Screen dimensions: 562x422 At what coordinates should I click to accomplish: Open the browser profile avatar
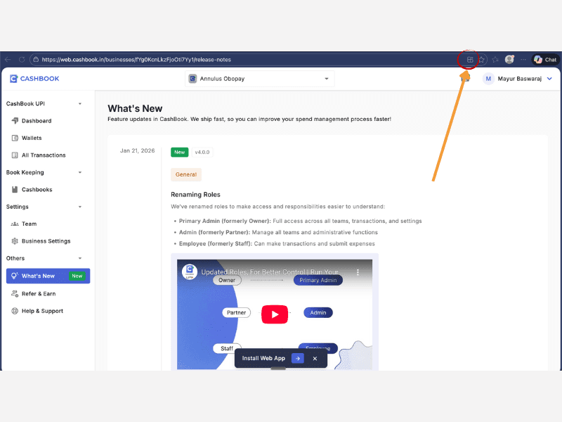tap(509, 59)
